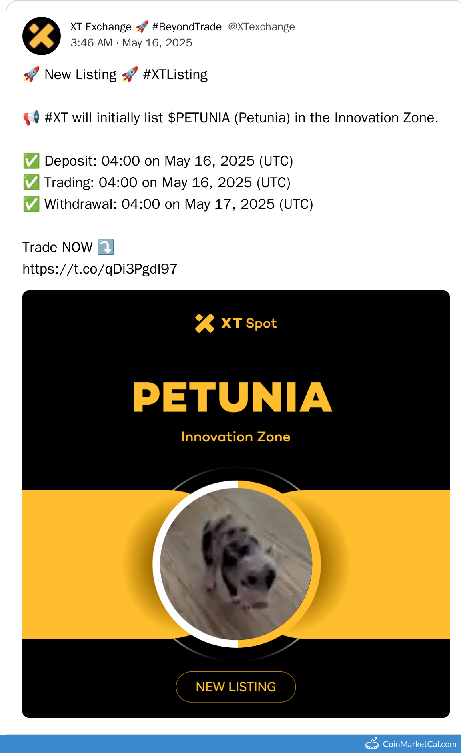
Task: Click the arrow emoji after Trade NOW
Action: (x=106, y=247)
